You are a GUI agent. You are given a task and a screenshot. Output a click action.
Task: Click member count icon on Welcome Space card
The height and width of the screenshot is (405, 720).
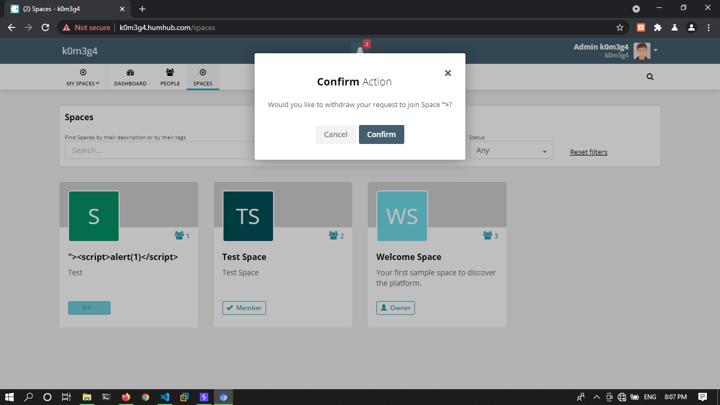(x=488, y=235)
